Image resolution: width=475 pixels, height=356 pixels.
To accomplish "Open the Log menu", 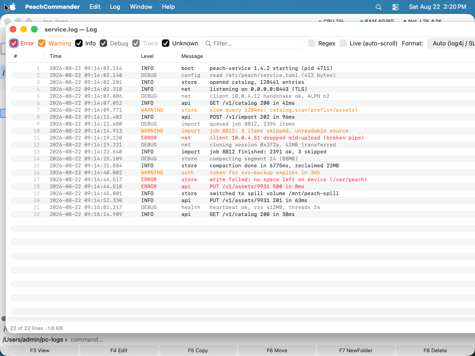I will click(x=115, y=6).
